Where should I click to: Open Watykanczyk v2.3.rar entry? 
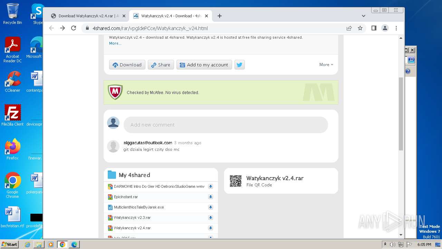(x=132, y=218)
